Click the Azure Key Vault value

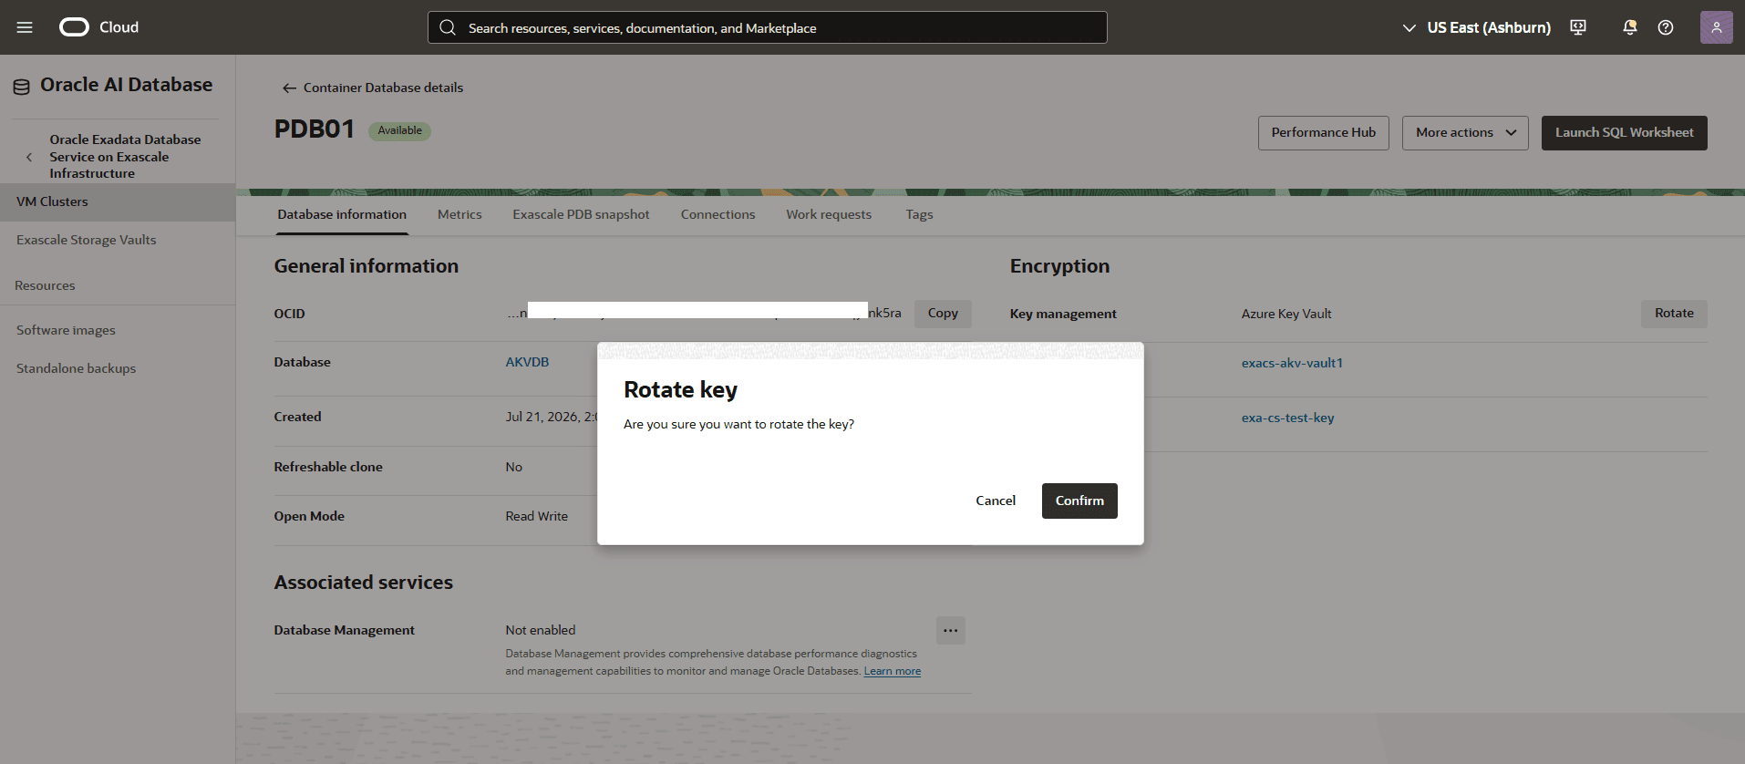[1286, 314]
